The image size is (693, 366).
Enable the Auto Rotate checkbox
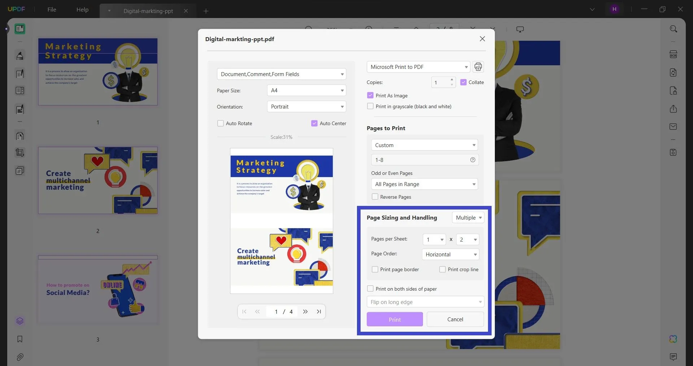pyautogui.click(x=221, y=123)
